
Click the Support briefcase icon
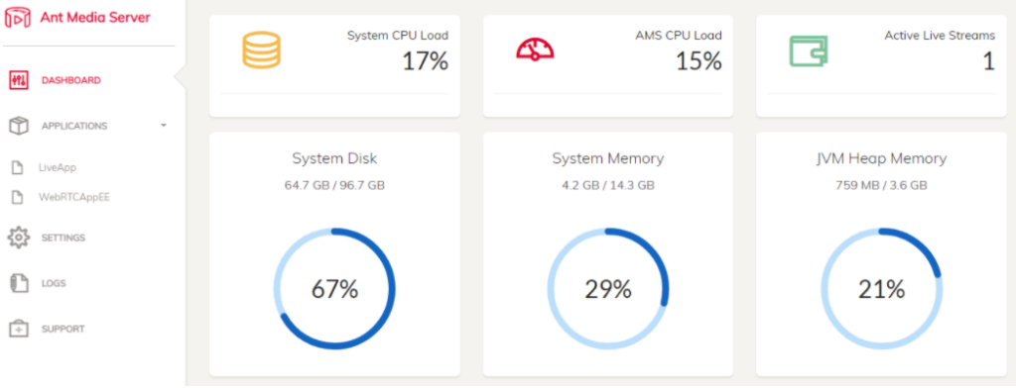[19, 329]
